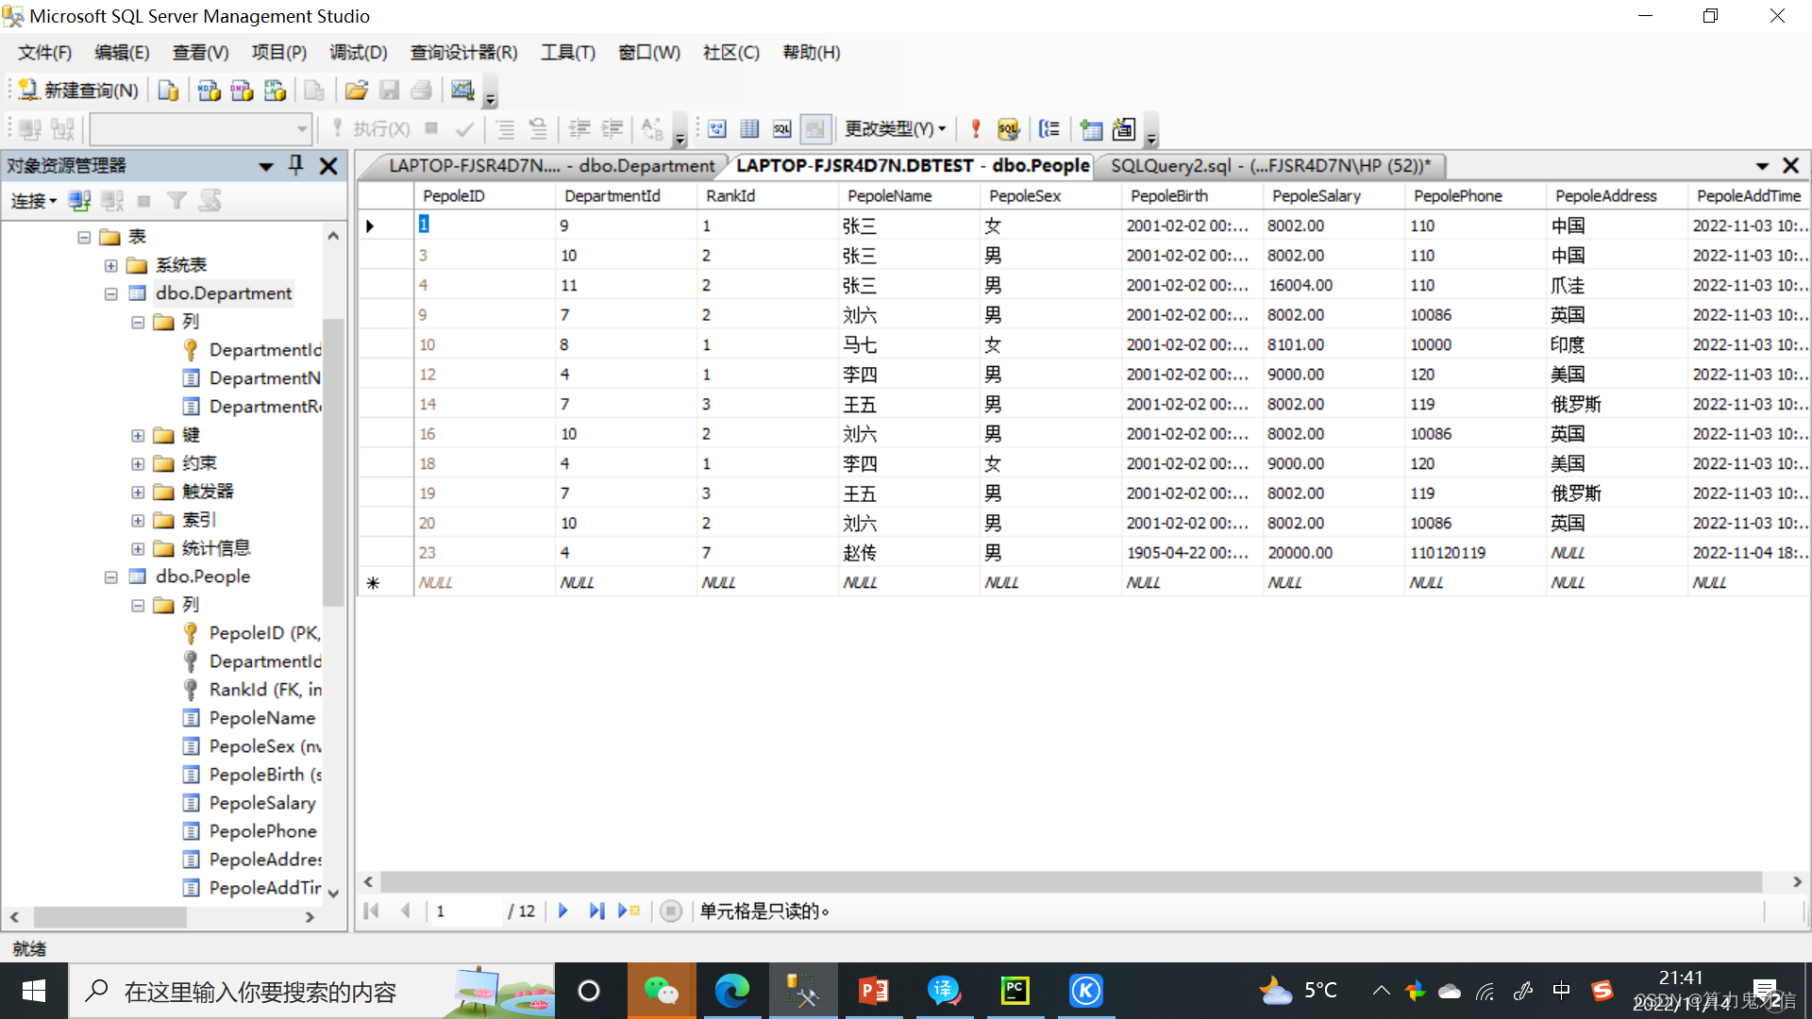Open the active files dropdown arrow on tab strip

1762,166
